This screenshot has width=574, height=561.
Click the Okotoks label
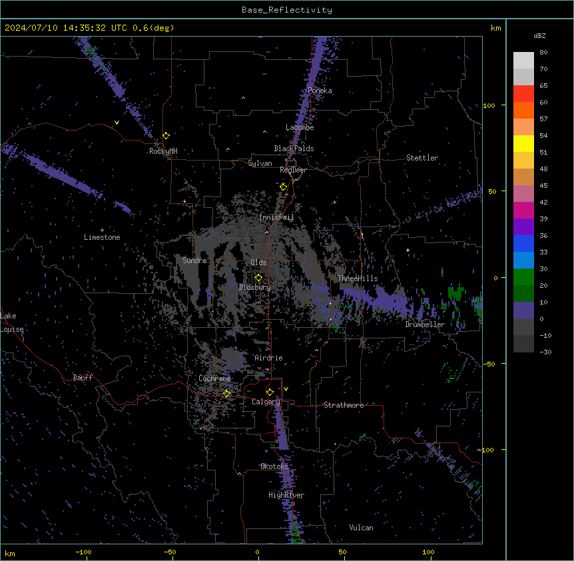[x=274, y=466]
